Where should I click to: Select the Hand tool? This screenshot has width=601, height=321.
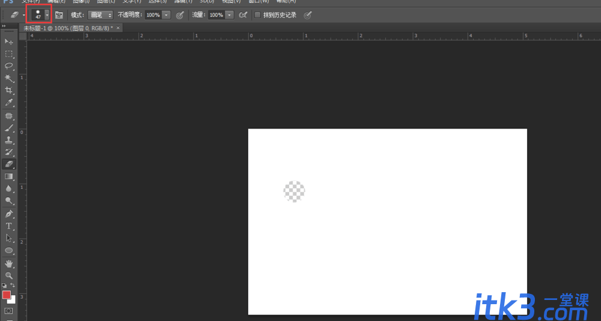pyautogui.click(x=9, y=263)
